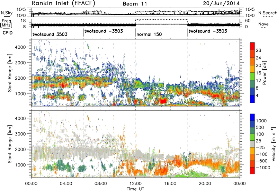Click the '-500' value on the Velocity colorbar
Screen dimensions: 277x191
[262, 161]
